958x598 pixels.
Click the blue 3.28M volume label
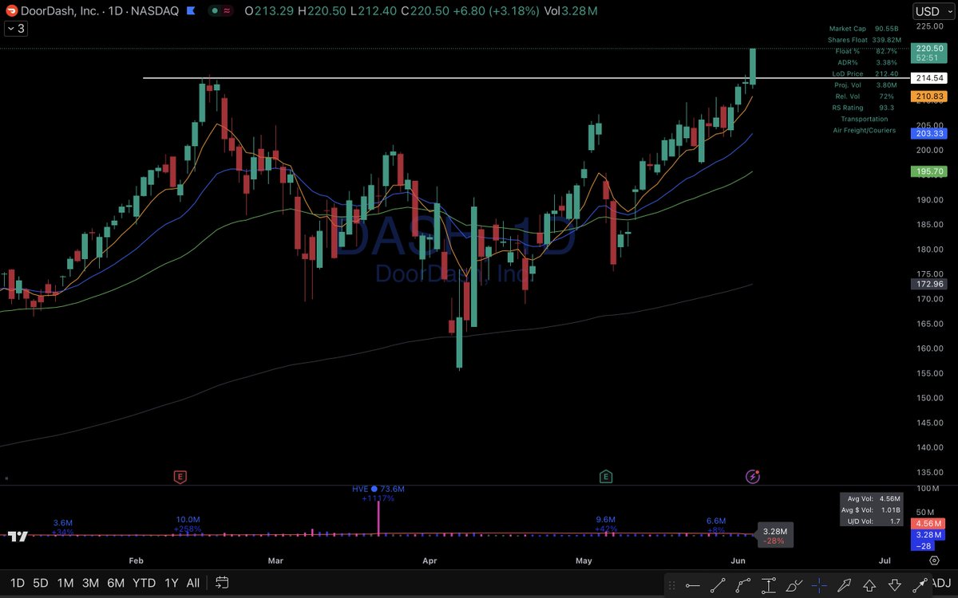tap(929, 535)
